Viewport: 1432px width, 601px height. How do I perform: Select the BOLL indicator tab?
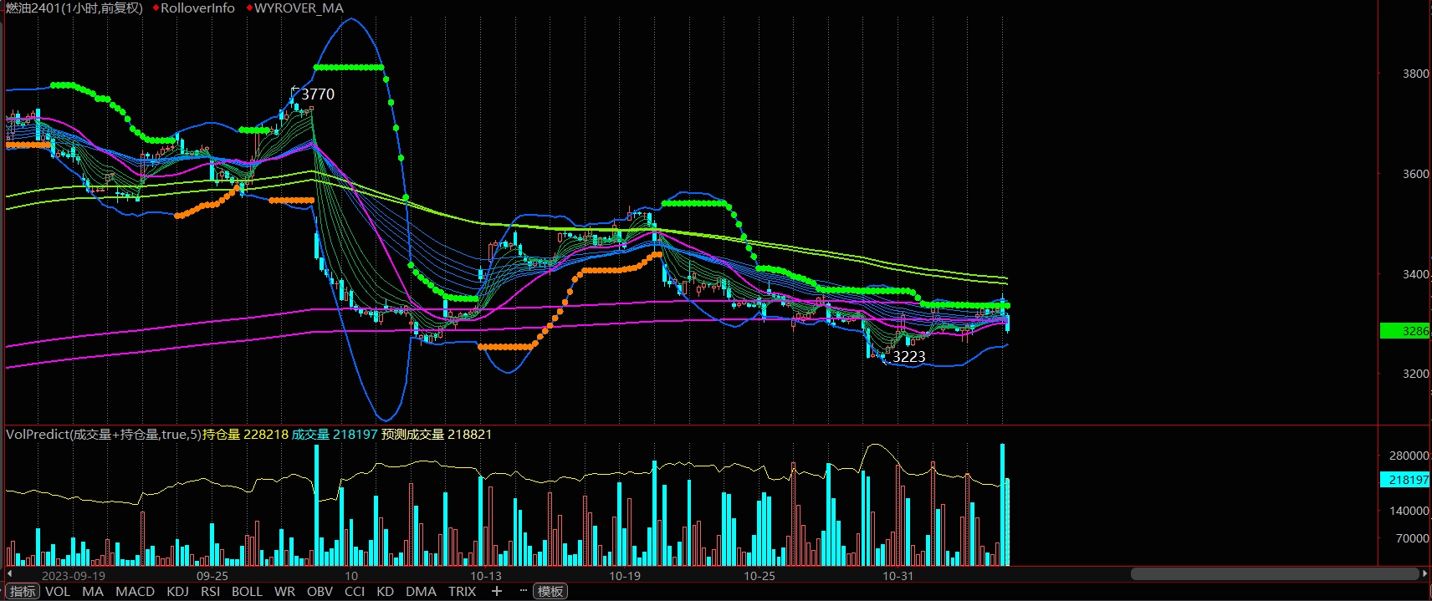coord(247,592)
